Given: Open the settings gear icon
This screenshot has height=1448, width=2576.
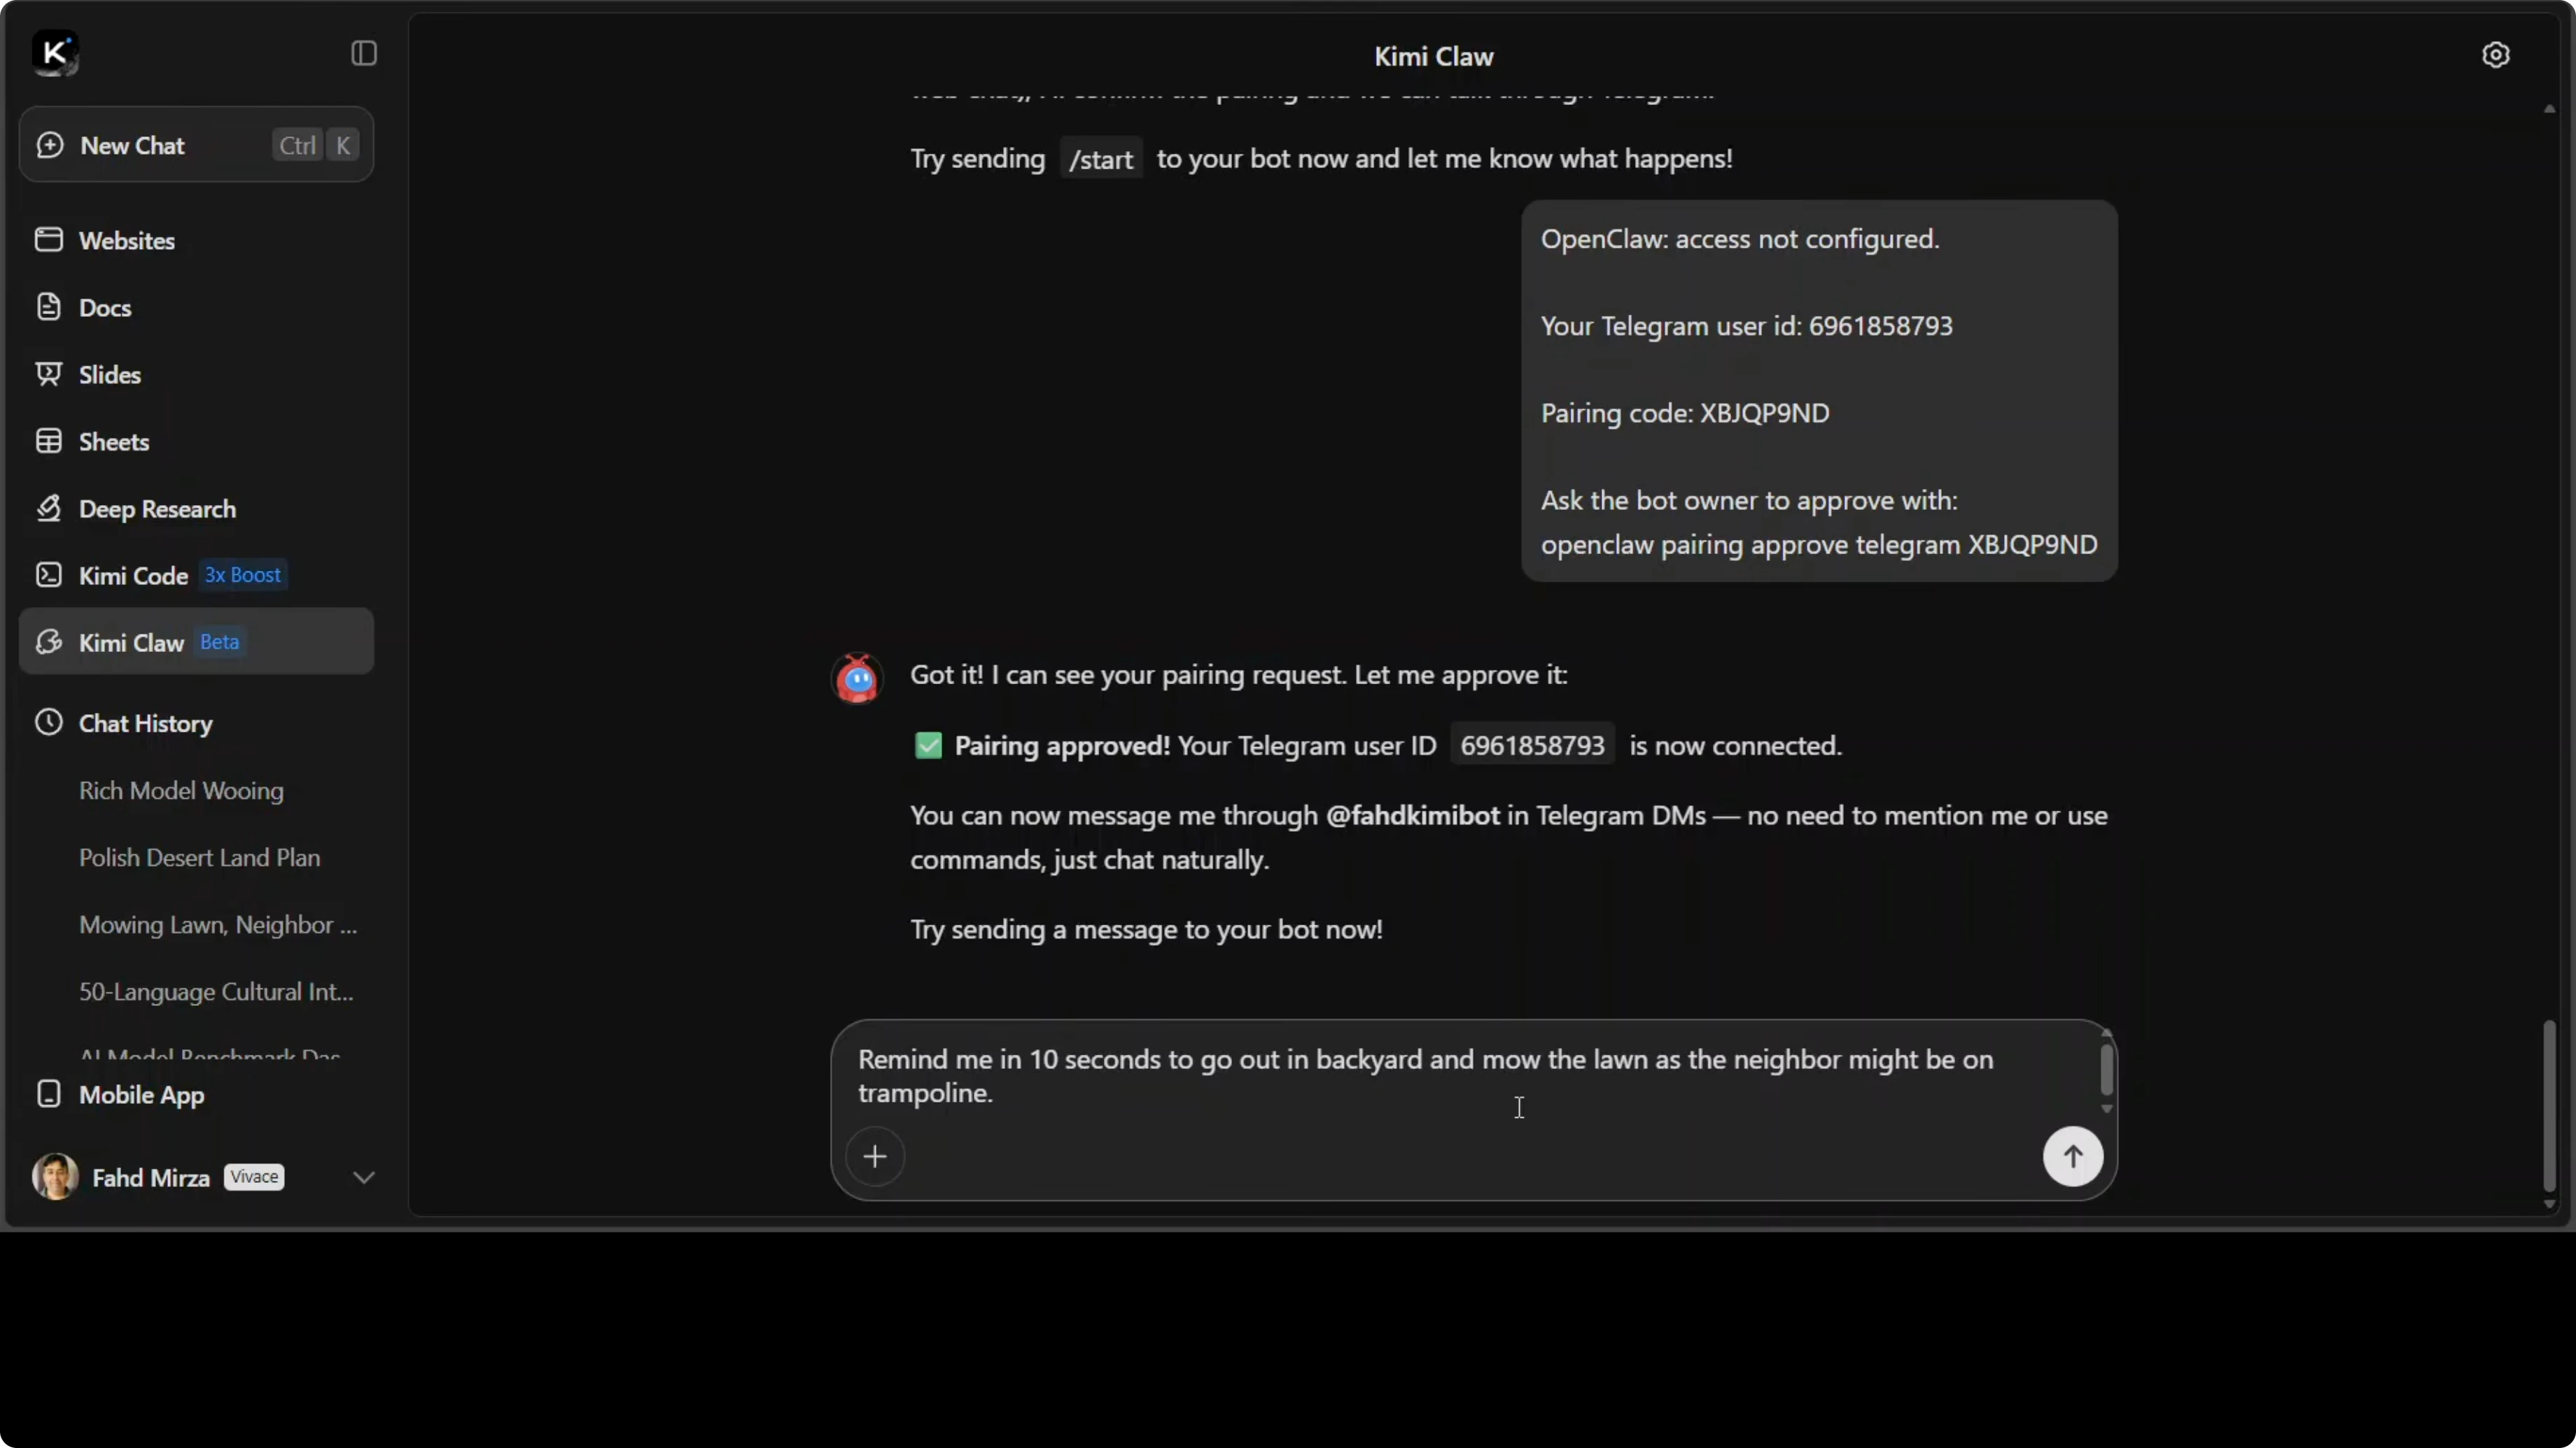Looking at the screenshot, I should pyautogui.click(x=2495, y=55).
